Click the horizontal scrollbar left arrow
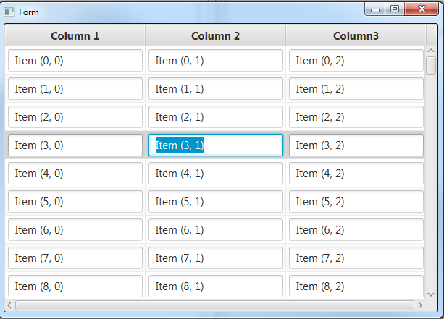 point(9,305)
